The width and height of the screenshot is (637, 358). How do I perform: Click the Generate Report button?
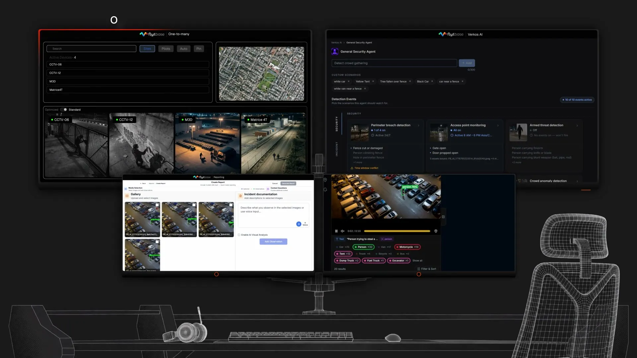tap(288, 183)
